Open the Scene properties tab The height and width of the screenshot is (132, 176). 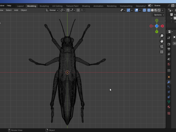(169, 59)
